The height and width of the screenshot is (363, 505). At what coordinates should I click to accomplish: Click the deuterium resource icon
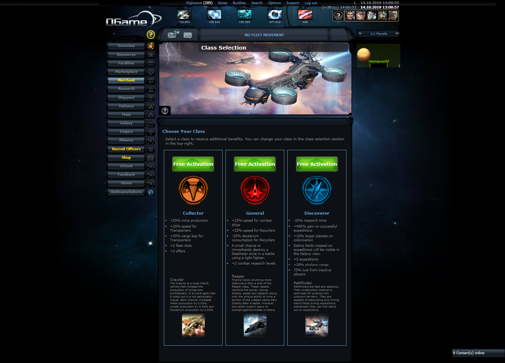click(x=244, y=15)
